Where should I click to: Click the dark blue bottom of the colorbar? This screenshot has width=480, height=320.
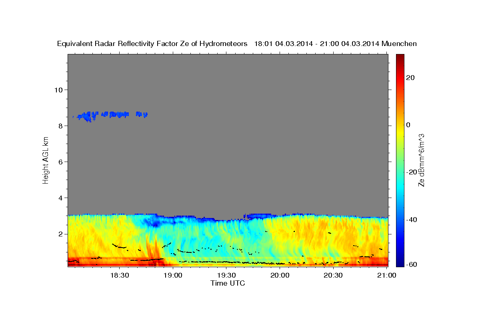click(x=400, y=264)
